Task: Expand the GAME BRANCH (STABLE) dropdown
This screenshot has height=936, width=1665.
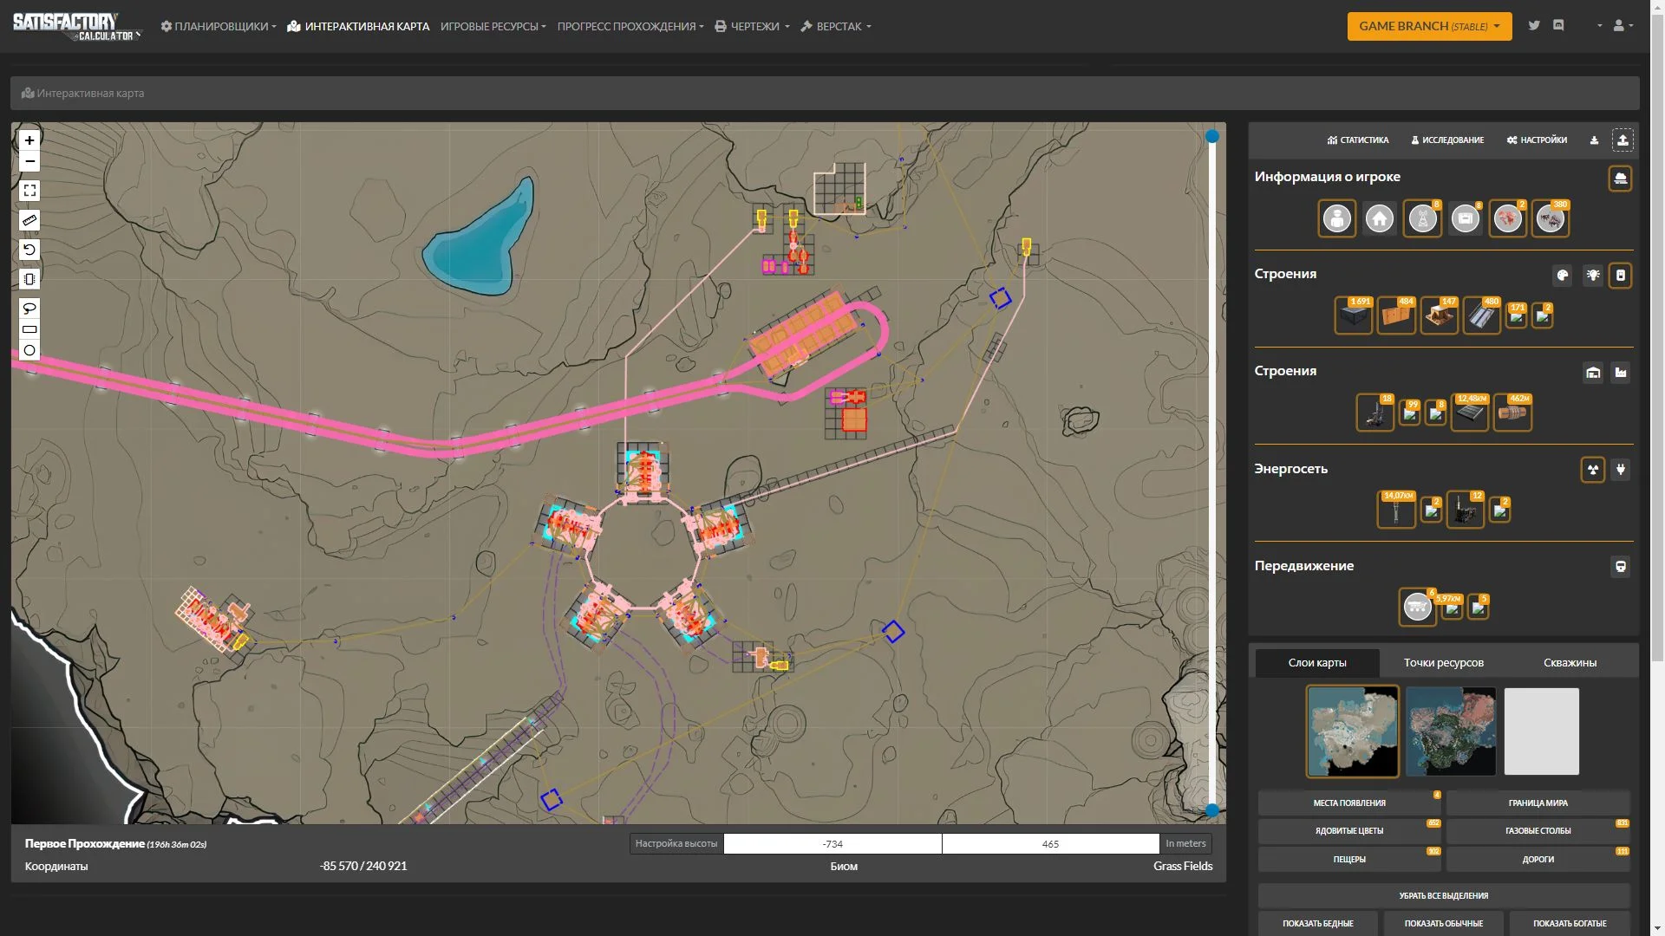Action: pos(1428,26)
